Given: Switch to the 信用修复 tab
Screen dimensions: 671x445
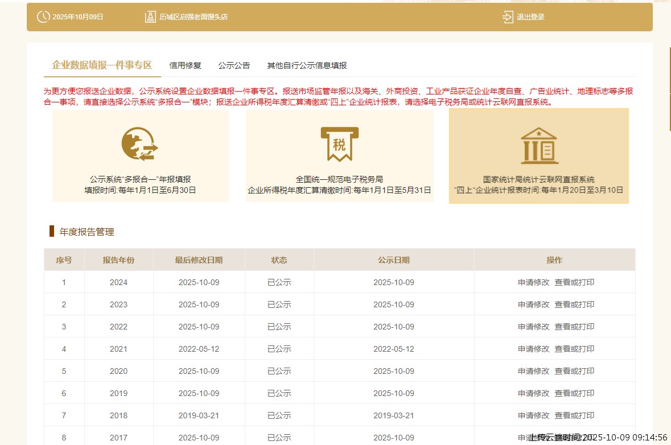Looking at the screenshot, I should pos(185,65).
